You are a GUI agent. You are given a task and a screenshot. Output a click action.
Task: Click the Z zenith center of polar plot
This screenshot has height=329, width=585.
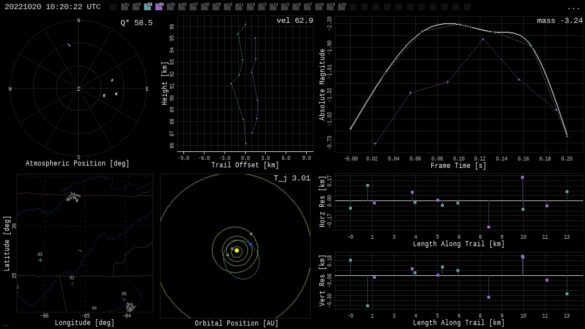click(x=79, y=89)
